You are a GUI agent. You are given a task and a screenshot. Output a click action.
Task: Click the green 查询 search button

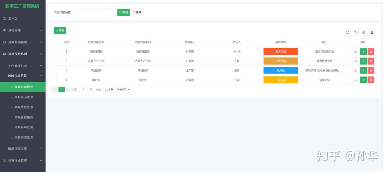123,12
